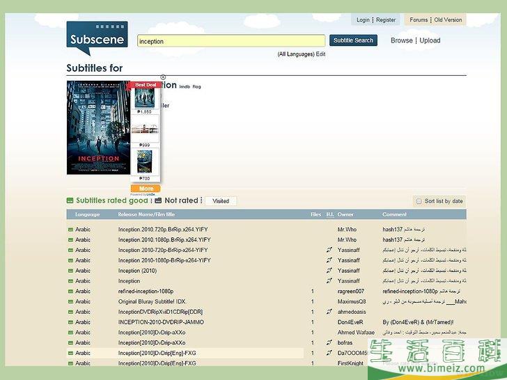Viewport: 507px width, 380px height.
Task: Click hearing impaired icon in ahmedoasis row
Action: point(329,312)
